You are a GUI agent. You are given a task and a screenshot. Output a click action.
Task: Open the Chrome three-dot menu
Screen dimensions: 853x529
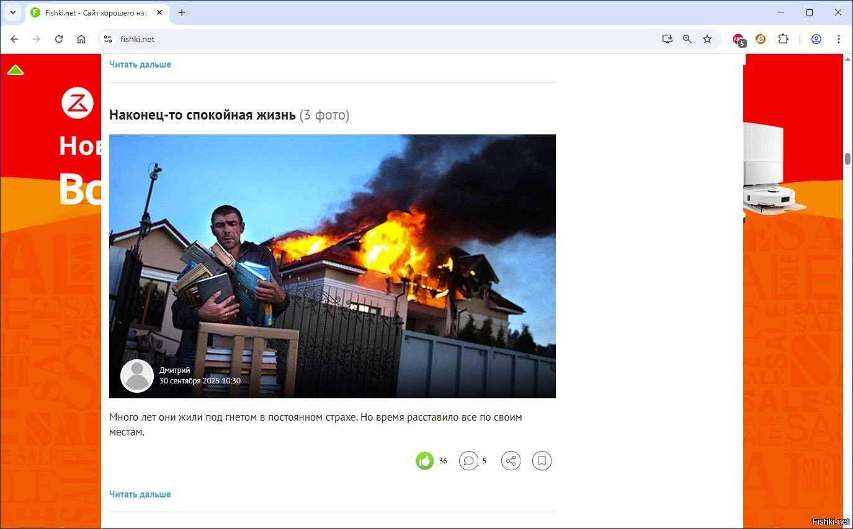[x=839, y=39]
